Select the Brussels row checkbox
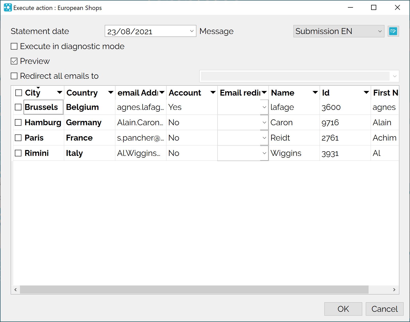410x322 pixels. coord(18,107)
